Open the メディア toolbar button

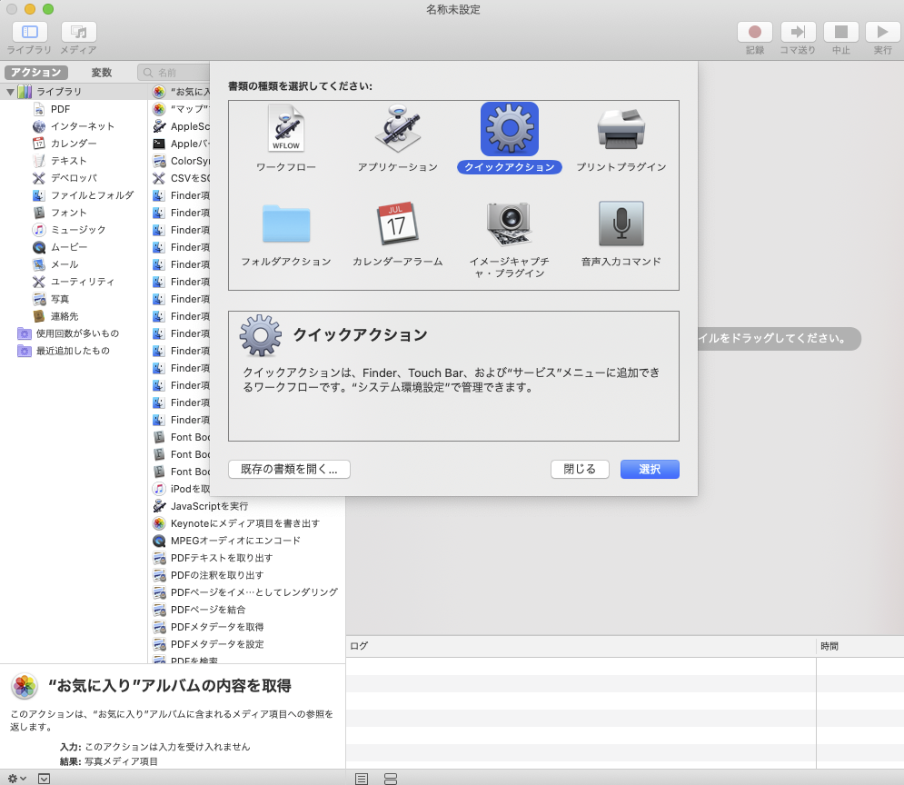pos(79,32)
